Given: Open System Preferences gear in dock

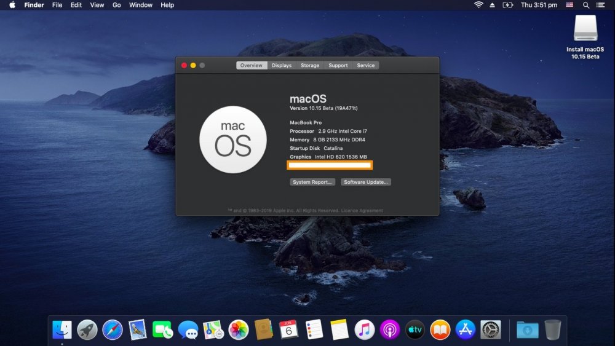Looking at the screenshot, I should (x=491, y=329).
